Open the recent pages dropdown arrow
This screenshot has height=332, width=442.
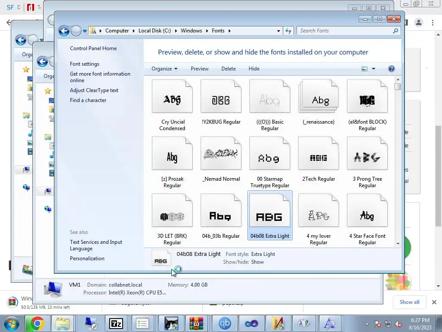pyautogui.click(x=85, y=31)
